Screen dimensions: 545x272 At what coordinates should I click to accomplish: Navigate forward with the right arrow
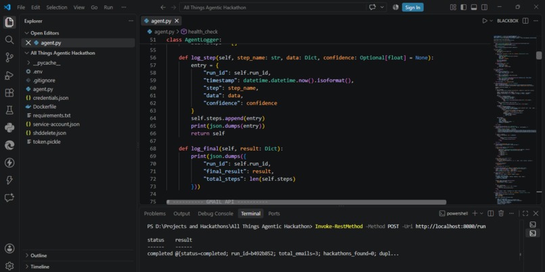click(173, 7)
